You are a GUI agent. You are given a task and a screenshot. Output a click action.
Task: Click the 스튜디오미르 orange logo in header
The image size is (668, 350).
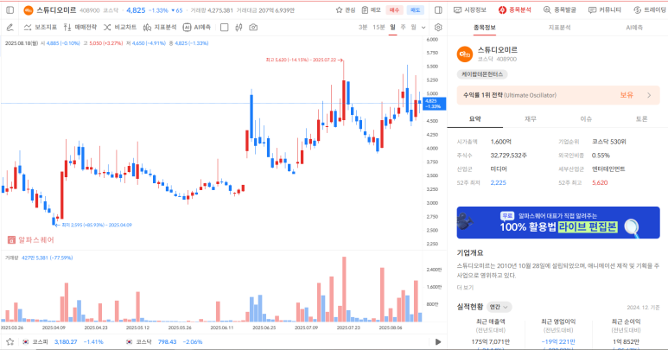click(29, 10)
